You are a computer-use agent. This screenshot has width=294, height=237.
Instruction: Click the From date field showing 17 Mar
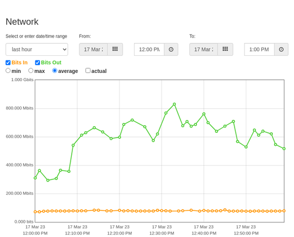pos(93,49)
